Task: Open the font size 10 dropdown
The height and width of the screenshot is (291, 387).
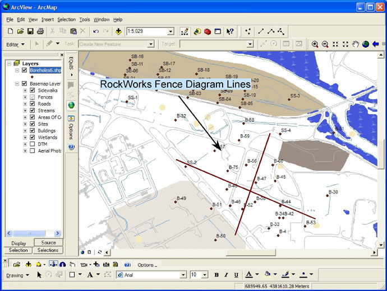Action: coord(205,275)
